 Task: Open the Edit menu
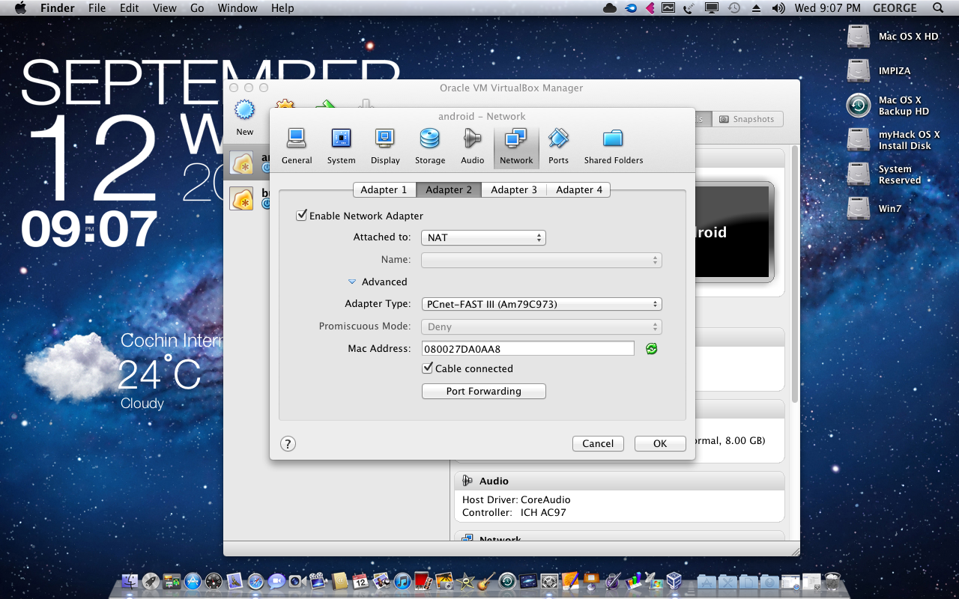pos(129,8)
